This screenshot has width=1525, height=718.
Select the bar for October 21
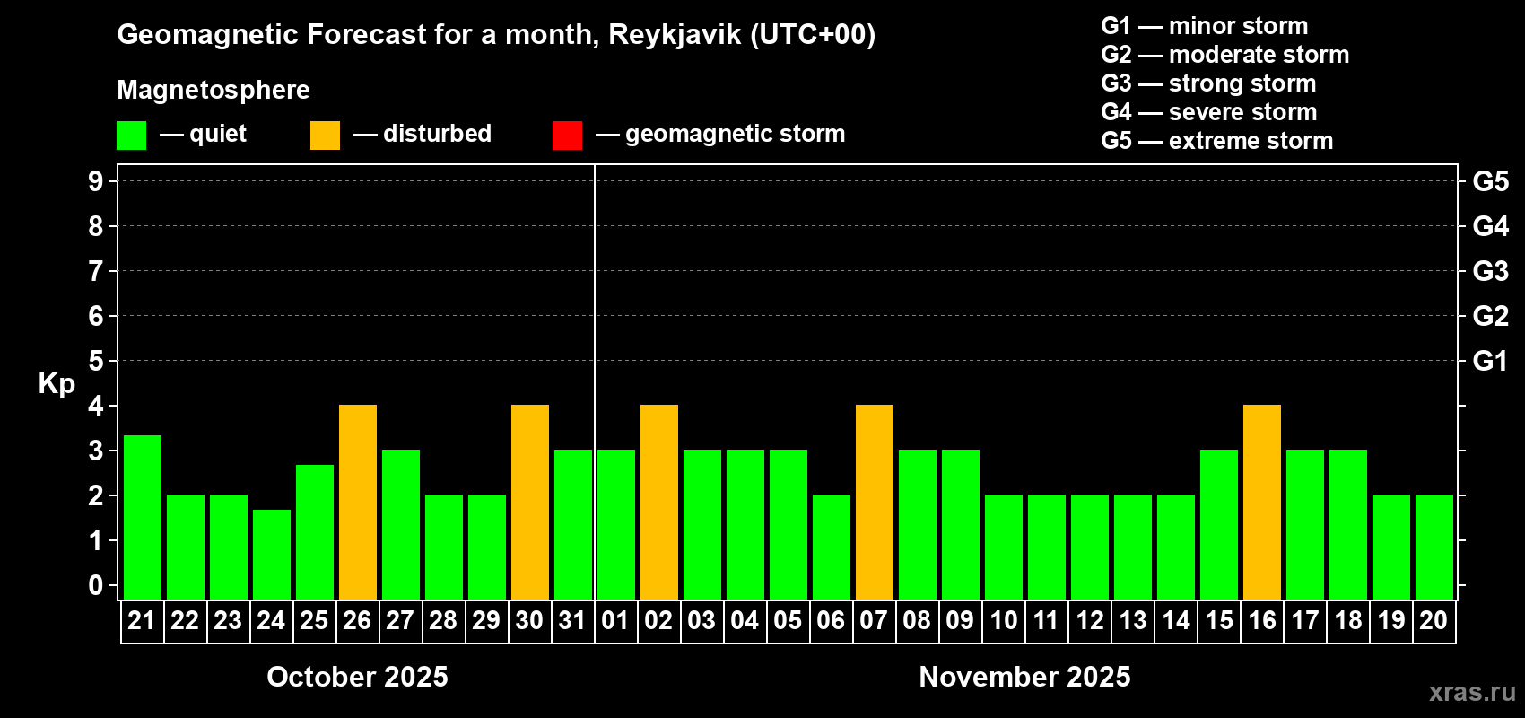[143, 517]
